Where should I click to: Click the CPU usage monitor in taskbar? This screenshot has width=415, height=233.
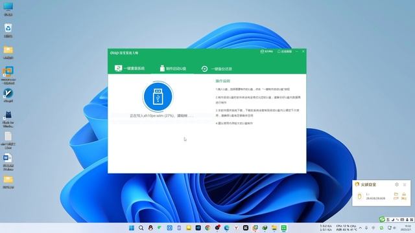pos(346,228)
